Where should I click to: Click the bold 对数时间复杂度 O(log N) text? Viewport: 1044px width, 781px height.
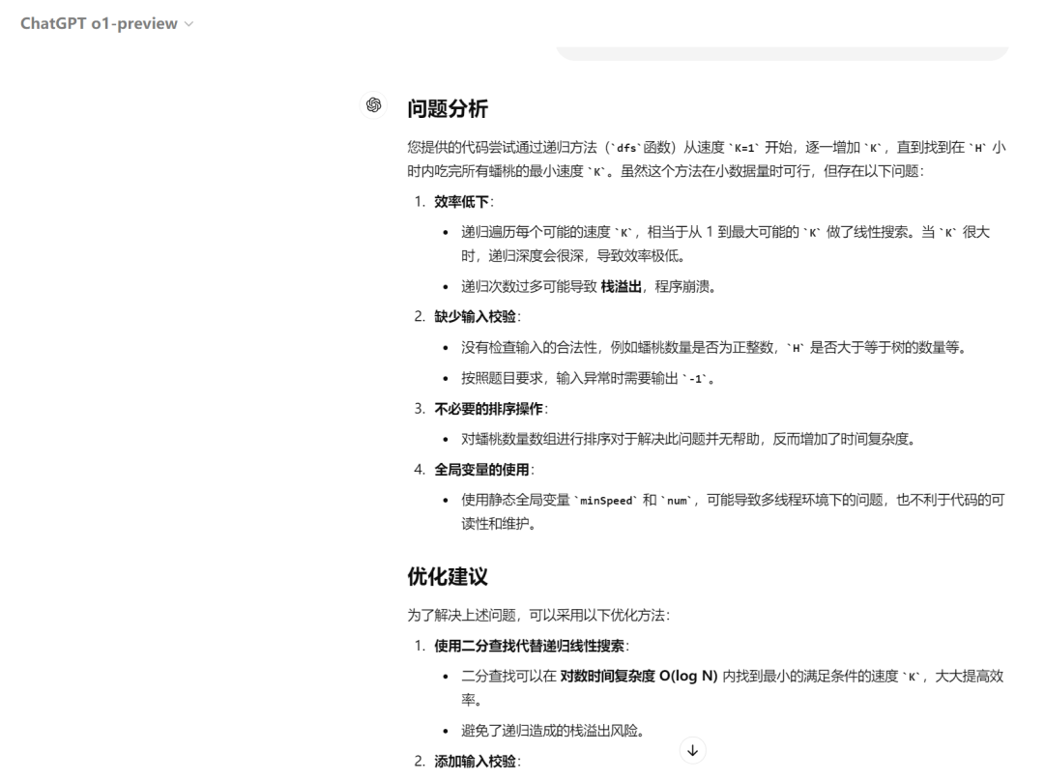point(638,677)
